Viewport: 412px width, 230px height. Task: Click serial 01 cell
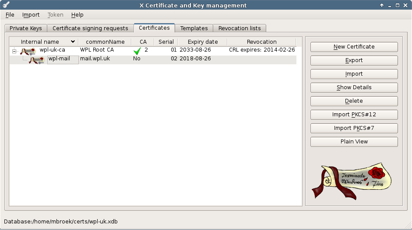point(174,50)
